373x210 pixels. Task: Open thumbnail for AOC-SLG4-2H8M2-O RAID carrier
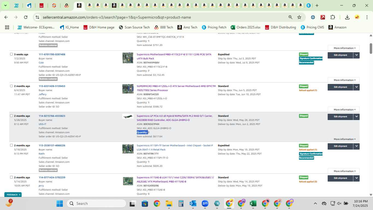128,116
